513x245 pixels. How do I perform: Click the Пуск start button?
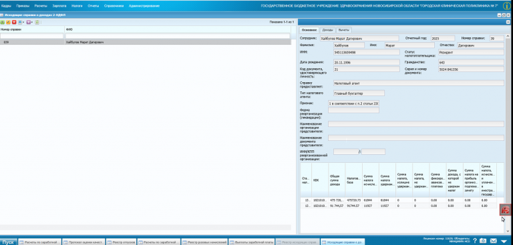click(9, 242)
